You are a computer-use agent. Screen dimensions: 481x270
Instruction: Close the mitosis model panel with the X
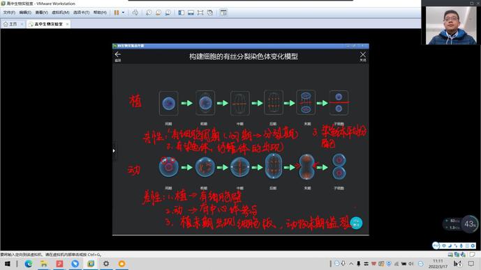coord(363,55)
